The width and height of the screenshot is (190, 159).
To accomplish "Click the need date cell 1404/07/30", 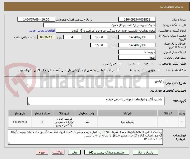I will [20, 122].
